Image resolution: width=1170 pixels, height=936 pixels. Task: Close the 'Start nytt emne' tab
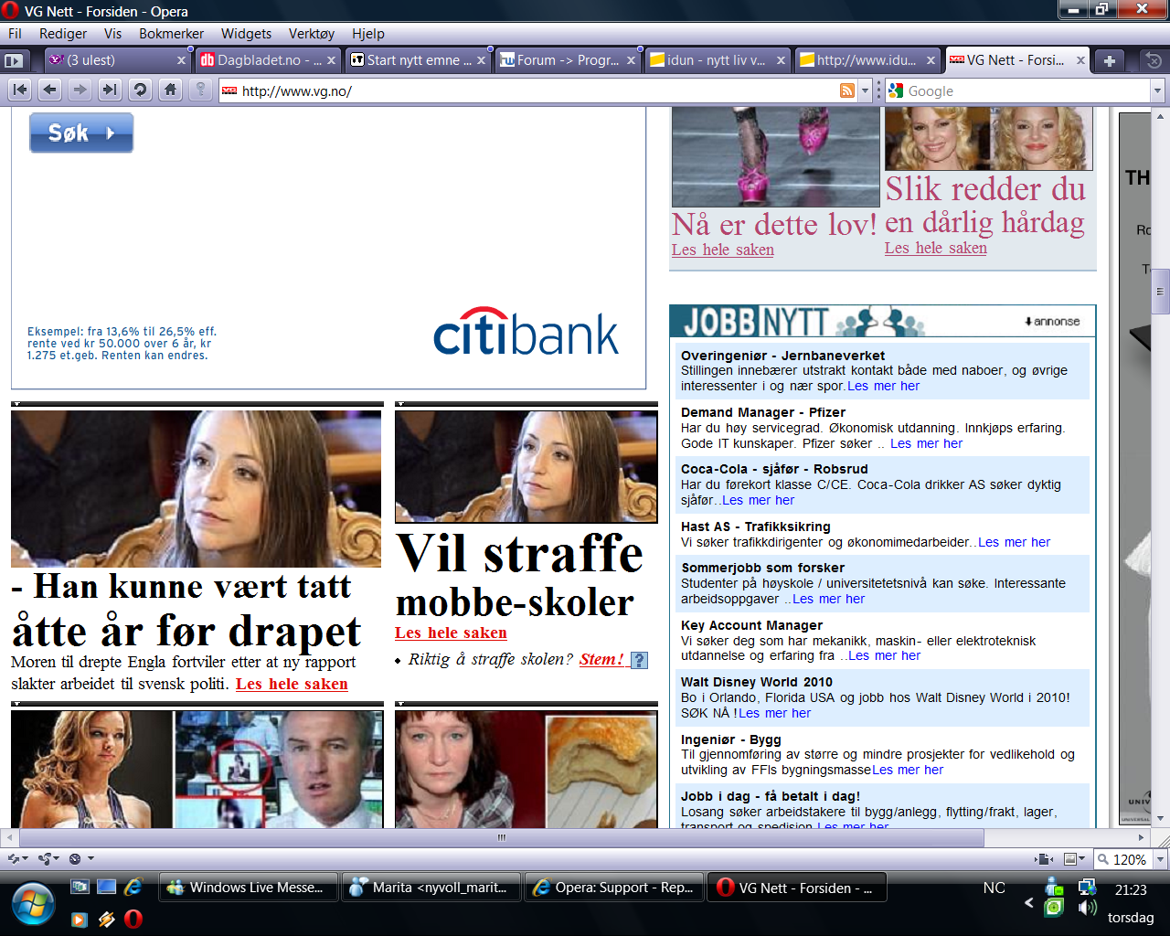tap(481, 60)
